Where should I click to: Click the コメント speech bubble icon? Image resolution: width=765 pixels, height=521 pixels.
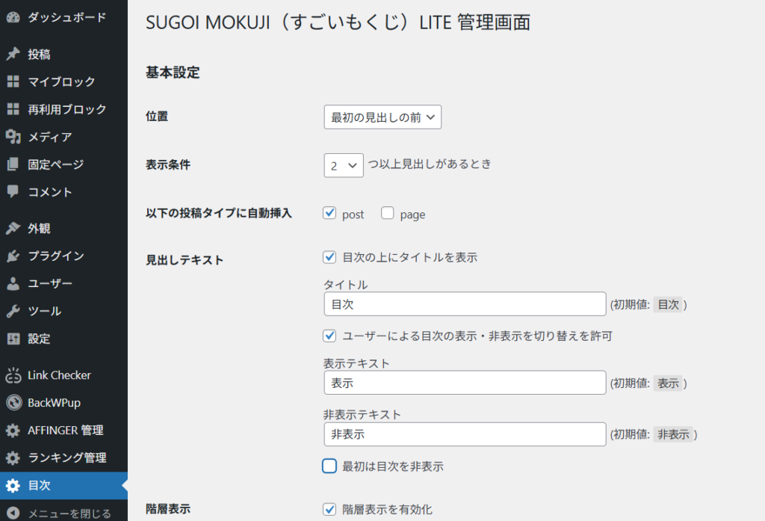[x=13, y=191]
